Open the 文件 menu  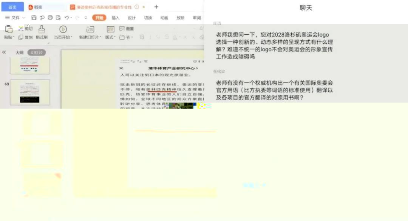click(x=15, y=17)
